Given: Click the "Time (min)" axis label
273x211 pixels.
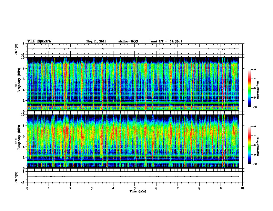Looking at the screenshot, I should [138, 191].
